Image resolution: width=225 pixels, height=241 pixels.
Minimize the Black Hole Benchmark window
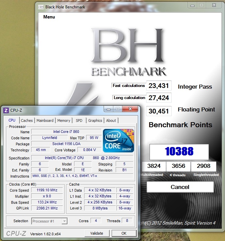tap(192, 5)
